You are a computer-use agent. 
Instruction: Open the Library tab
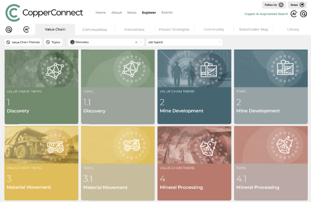coord(293,29)
